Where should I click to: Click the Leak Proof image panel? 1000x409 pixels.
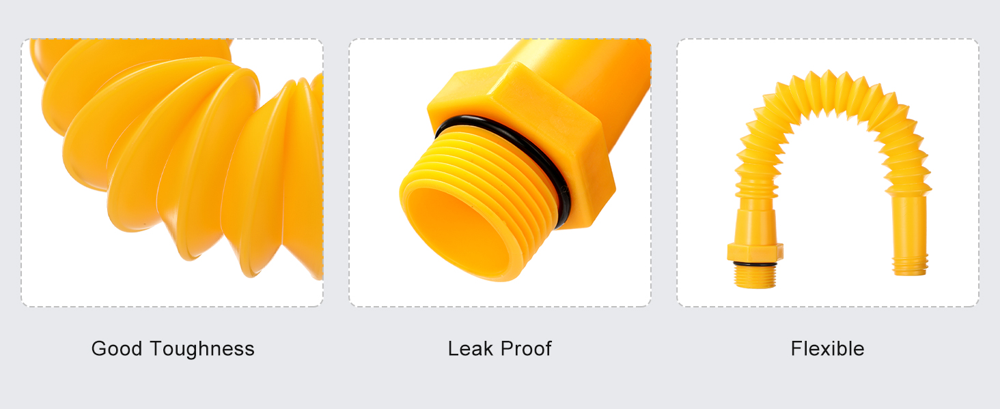tap(500, 172)
